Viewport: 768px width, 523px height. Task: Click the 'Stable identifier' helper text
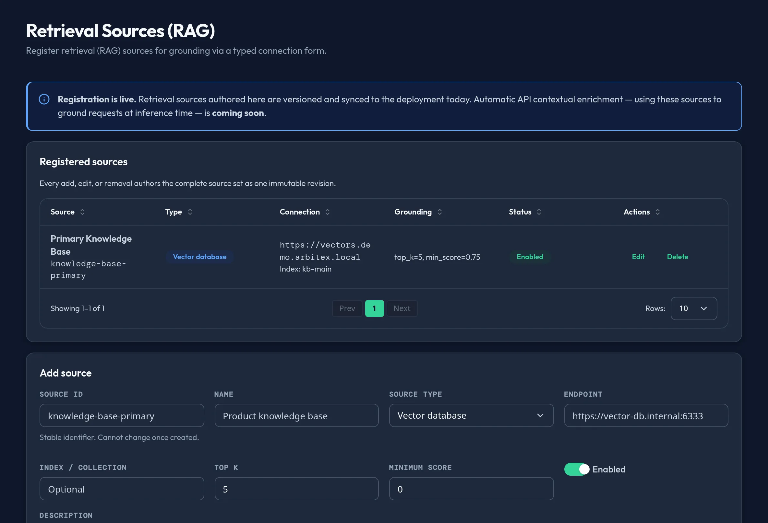click(119, 437)
